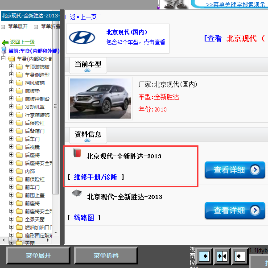Select the 北京现代-全新胜达-2013 title tab
268x268 pixels.
pos(30,16)
